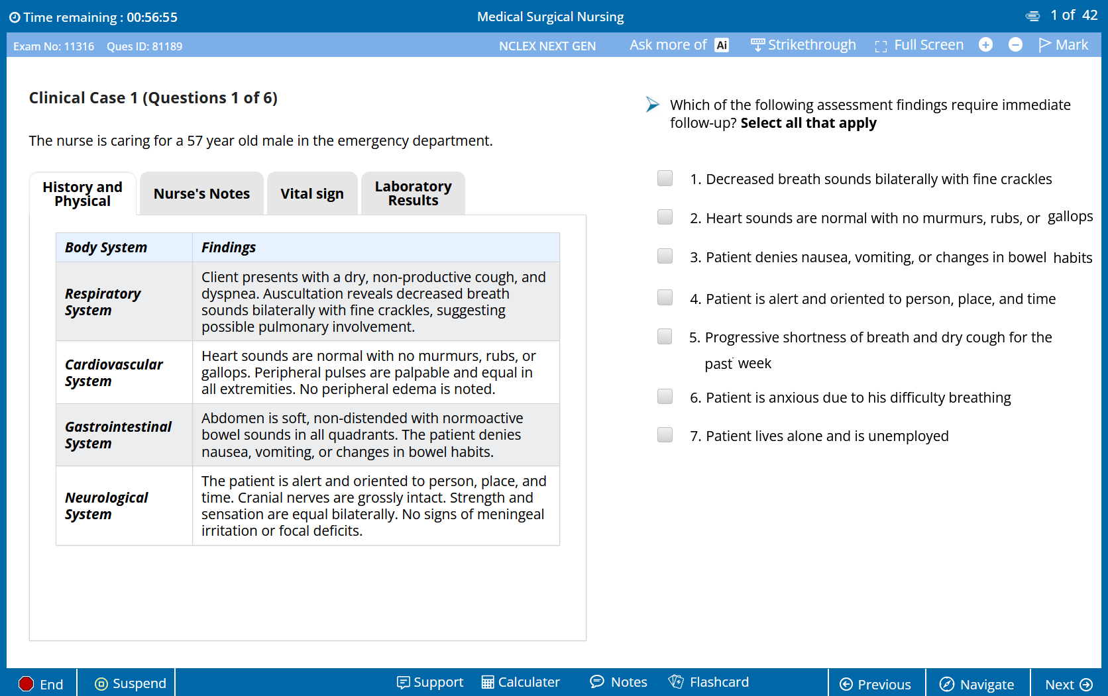Check option 5 Progressive shortness of breath
Viewport: 1108px width, 696px height.
[665, 336]
